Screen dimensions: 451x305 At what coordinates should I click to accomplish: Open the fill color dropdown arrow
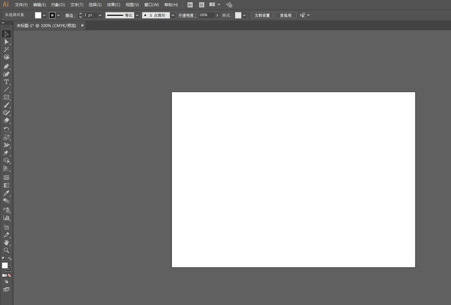(45, 15)
